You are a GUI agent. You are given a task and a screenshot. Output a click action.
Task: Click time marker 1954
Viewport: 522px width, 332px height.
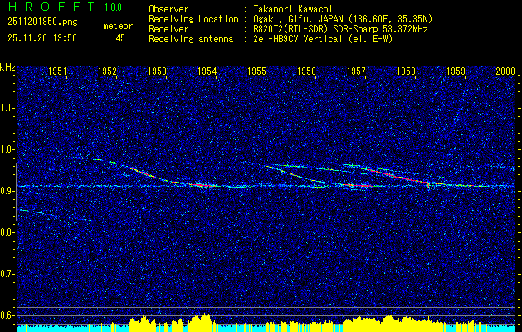pos(207,71)
